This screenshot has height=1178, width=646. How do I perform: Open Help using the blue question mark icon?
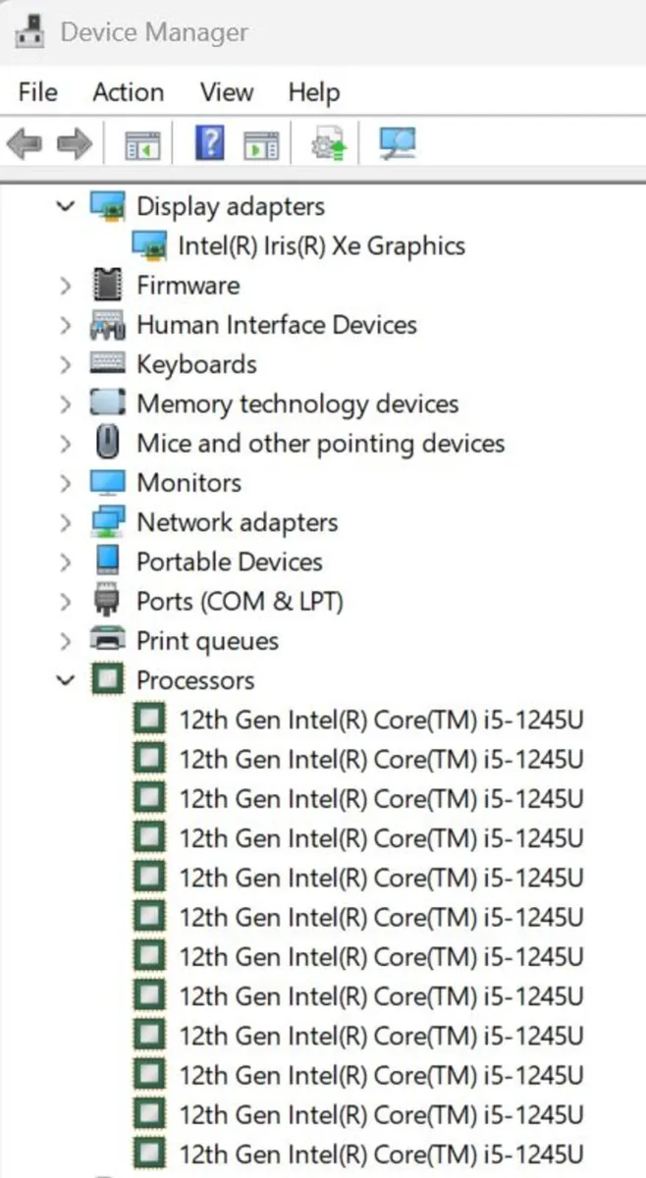pyautogui.click(x=206, y=142)
